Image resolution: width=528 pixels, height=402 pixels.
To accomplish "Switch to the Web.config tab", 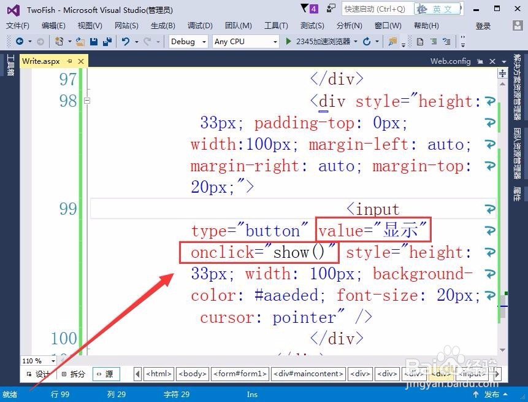I will tap(451, 61).
